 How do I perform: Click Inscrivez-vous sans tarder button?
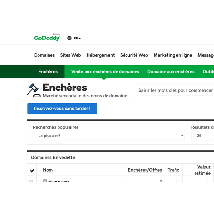click(62, 108)
